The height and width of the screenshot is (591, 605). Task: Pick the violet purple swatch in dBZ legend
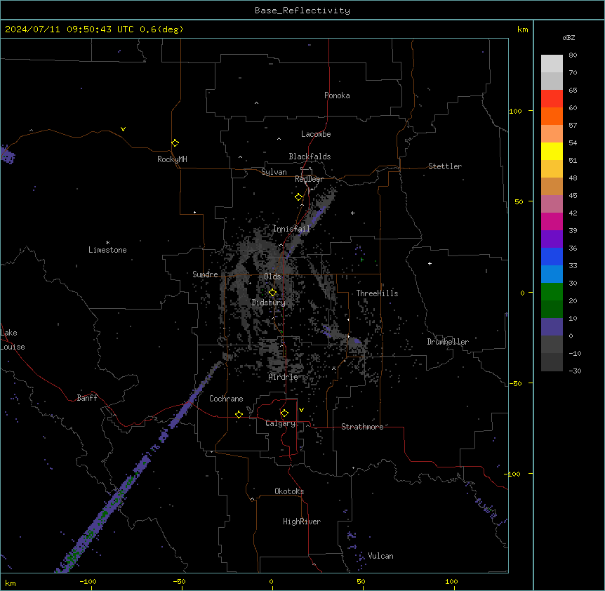(552, 239)
